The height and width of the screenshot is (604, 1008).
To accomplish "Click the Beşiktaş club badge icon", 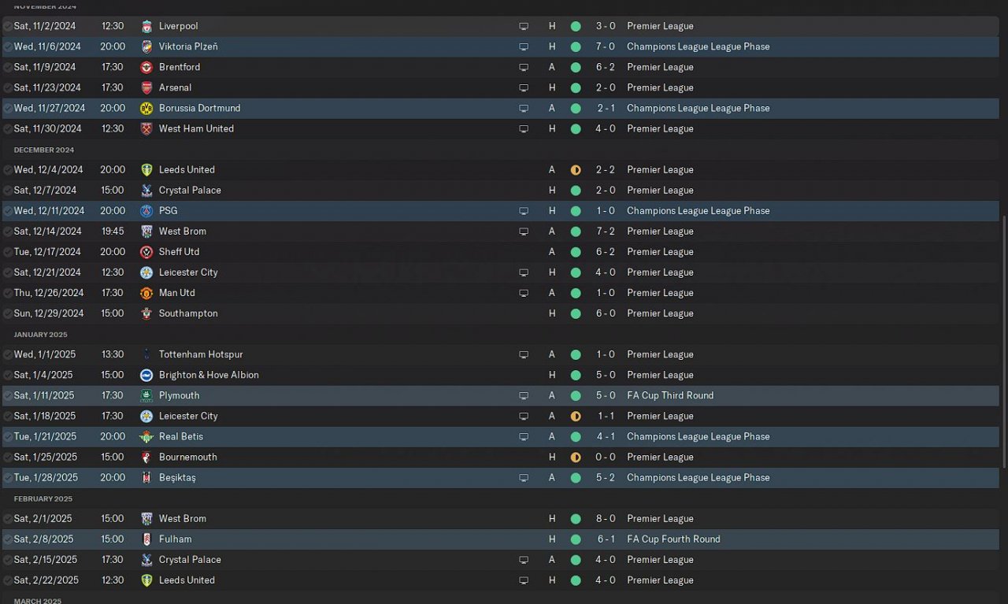I will [146, 477].
